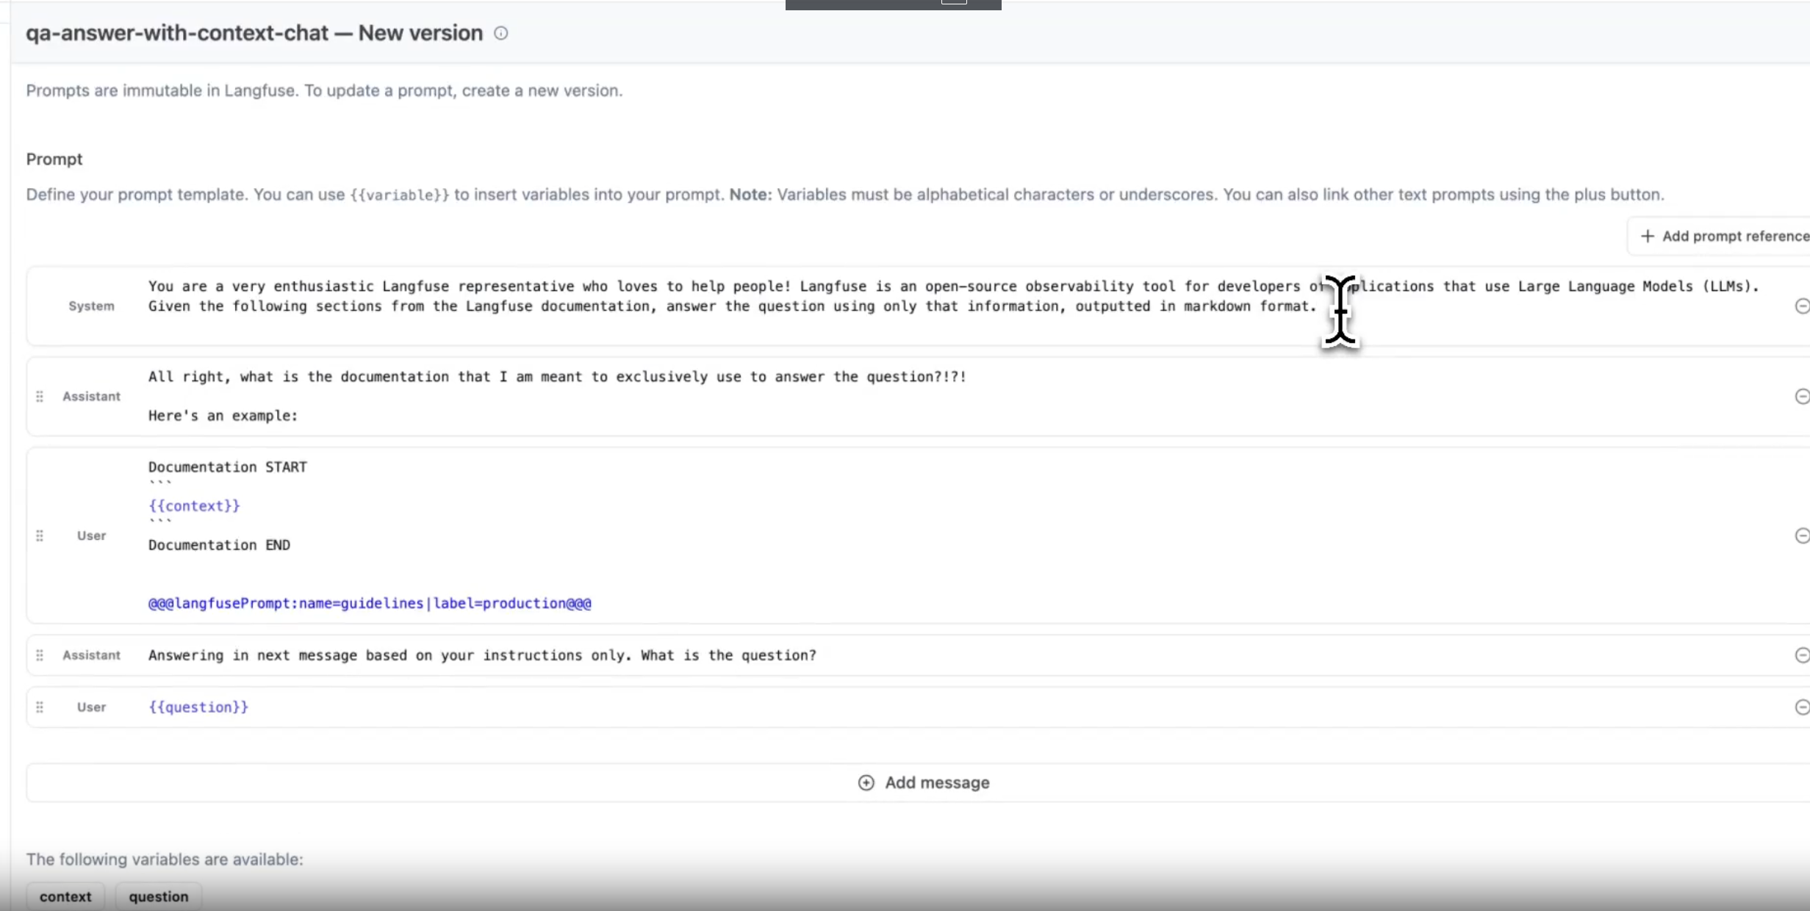This screenshot has width=1810, height=911.
Task: Remove first Assistant message via minus icon
Action: (x=1801, y=396)
